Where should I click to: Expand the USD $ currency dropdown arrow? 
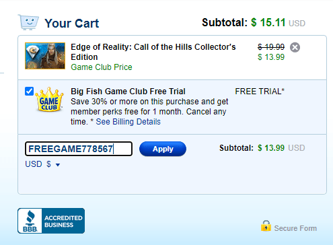58,165
